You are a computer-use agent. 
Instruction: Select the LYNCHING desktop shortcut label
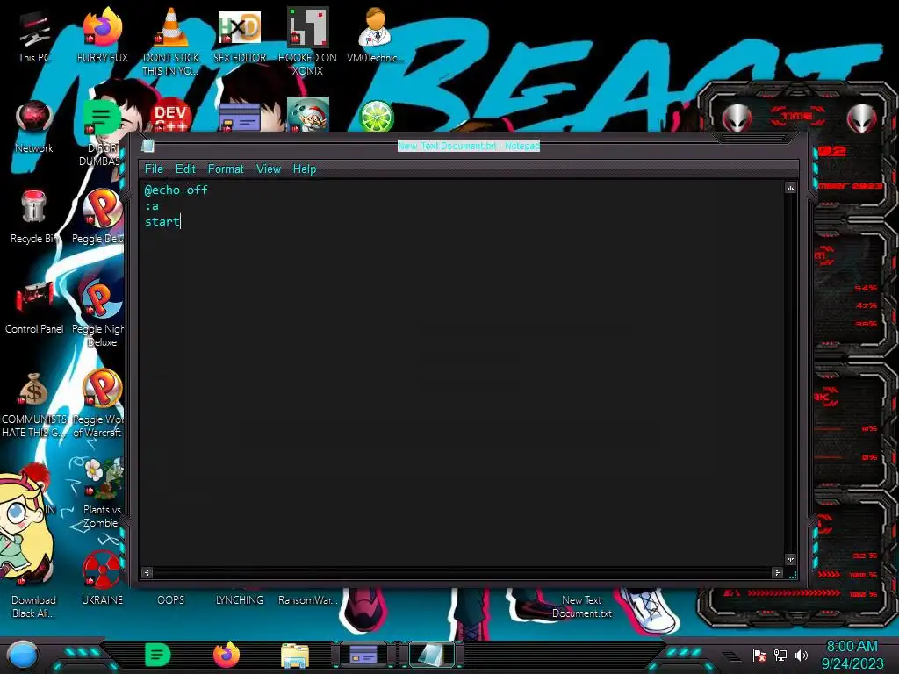[x=240, y=600]
